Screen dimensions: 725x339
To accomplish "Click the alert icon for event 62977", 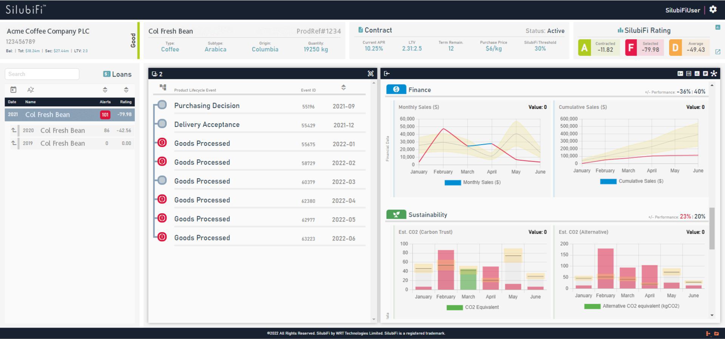I will (162, 218).
